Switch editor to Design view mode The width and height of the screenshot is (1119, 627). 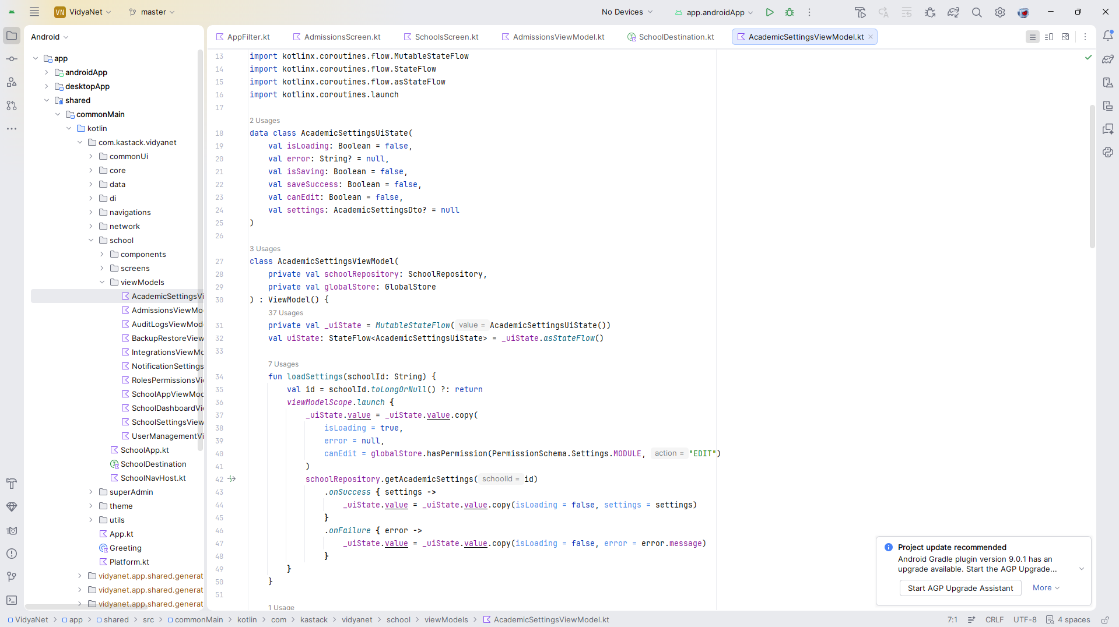point(1065,37)
